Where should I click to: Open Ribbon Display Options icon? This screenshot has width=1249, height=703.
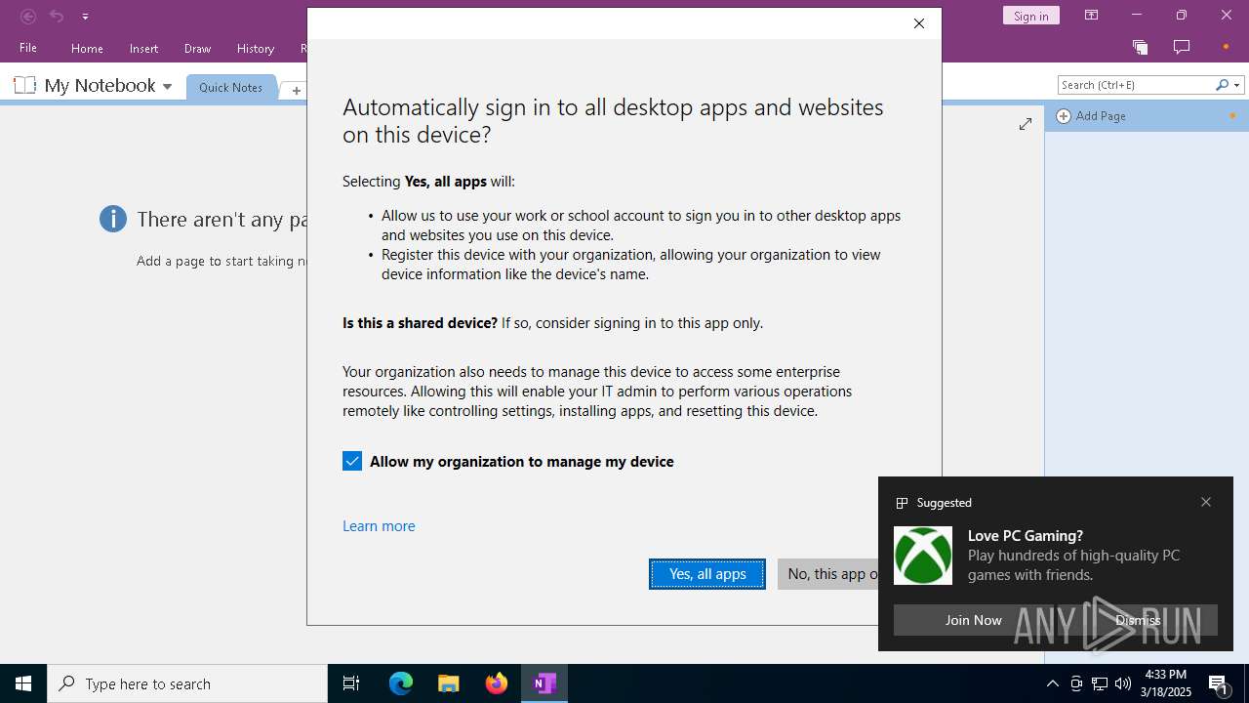(x=1091, y=16)
